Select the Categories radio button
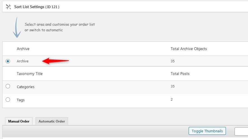This screenshot has height=139, width=248. pos(8,86)
